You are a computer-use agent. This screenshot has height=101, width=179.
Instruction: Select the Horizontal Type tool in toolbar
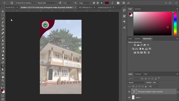point(3,66)
